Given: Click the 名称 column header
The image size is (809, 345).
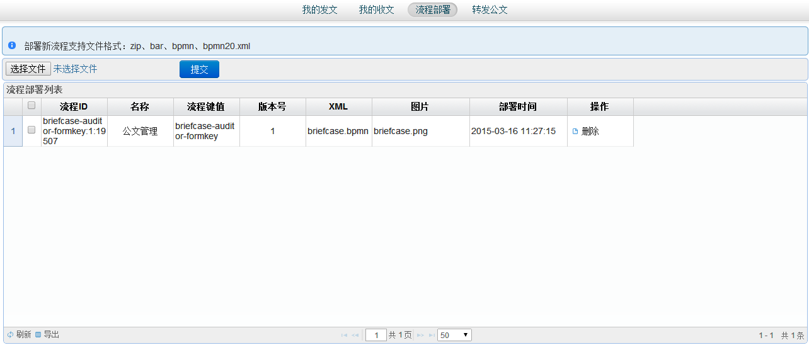Looking at the screenshot, I should (140, 106).
